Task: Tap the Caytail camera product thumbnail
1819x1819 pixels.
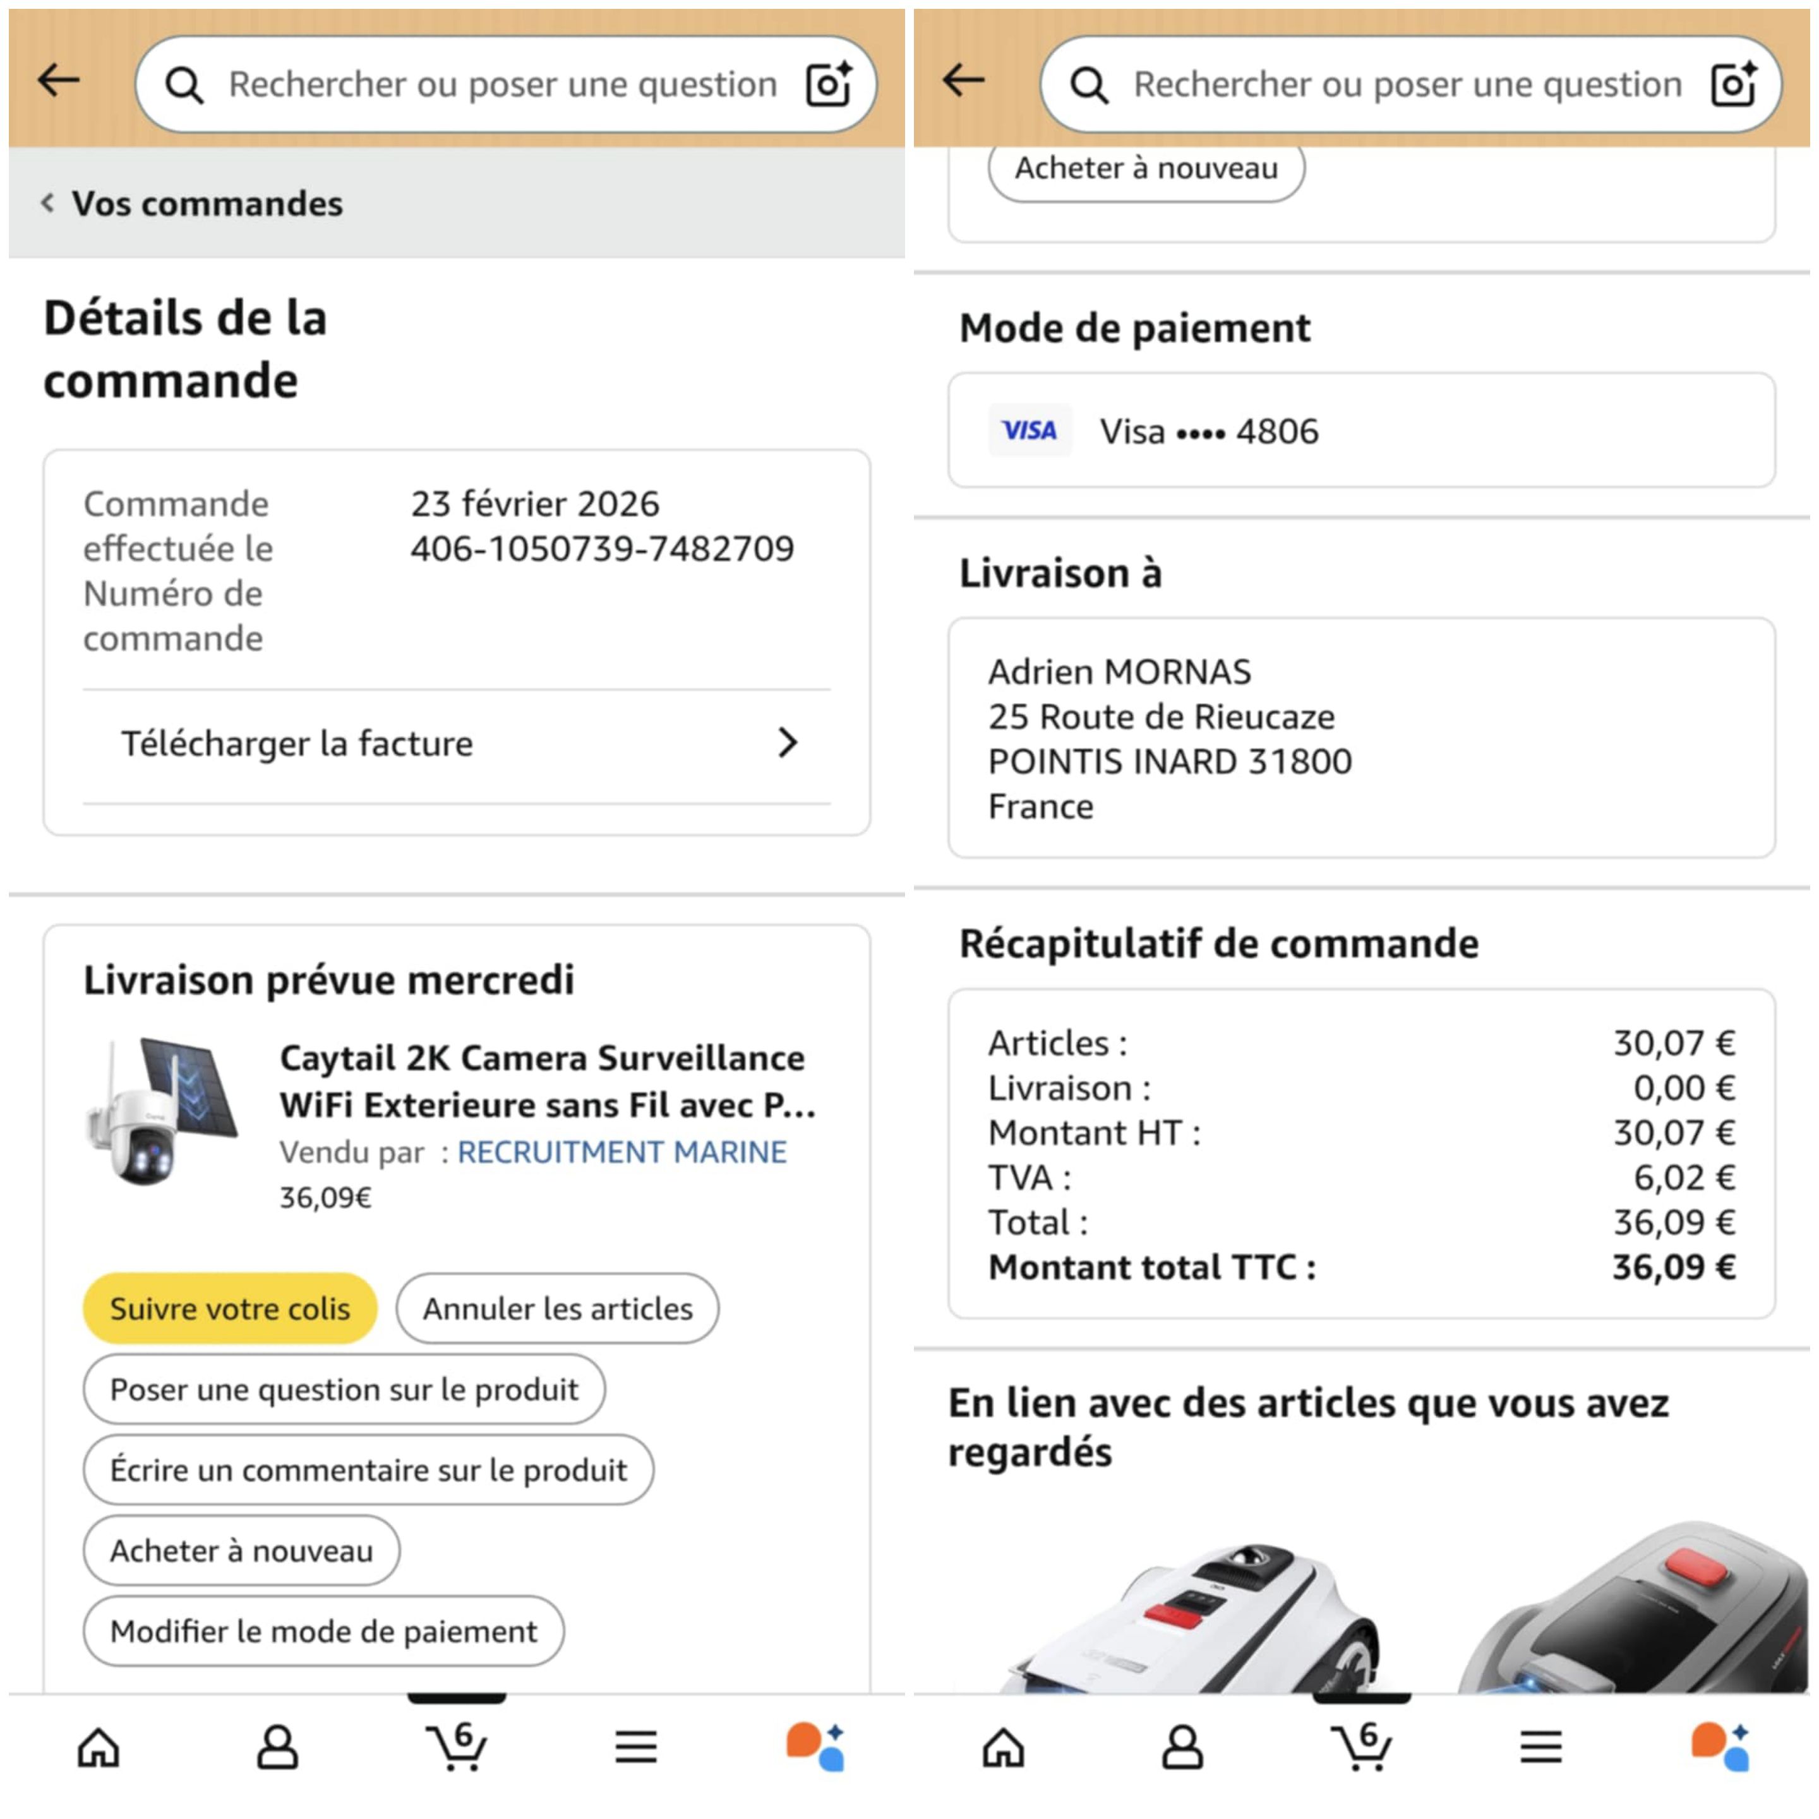Action: tap(162, 1111)
